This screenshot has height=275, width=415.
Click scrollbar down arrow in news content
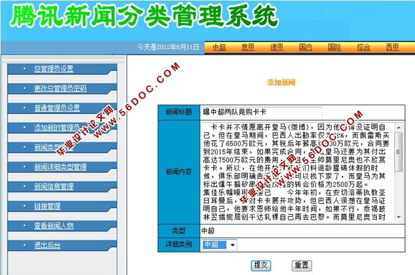399,217
